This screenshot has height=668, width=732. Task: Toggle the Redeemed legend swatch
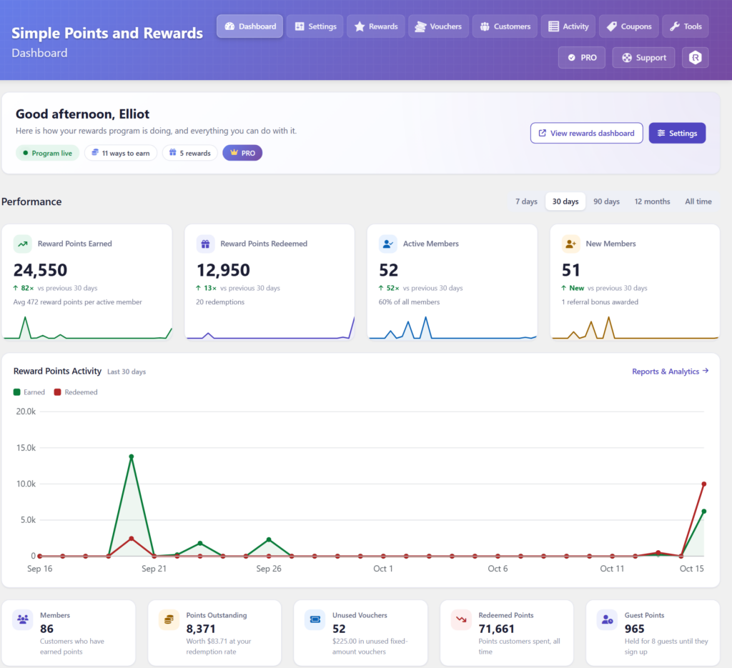[57, 392]
